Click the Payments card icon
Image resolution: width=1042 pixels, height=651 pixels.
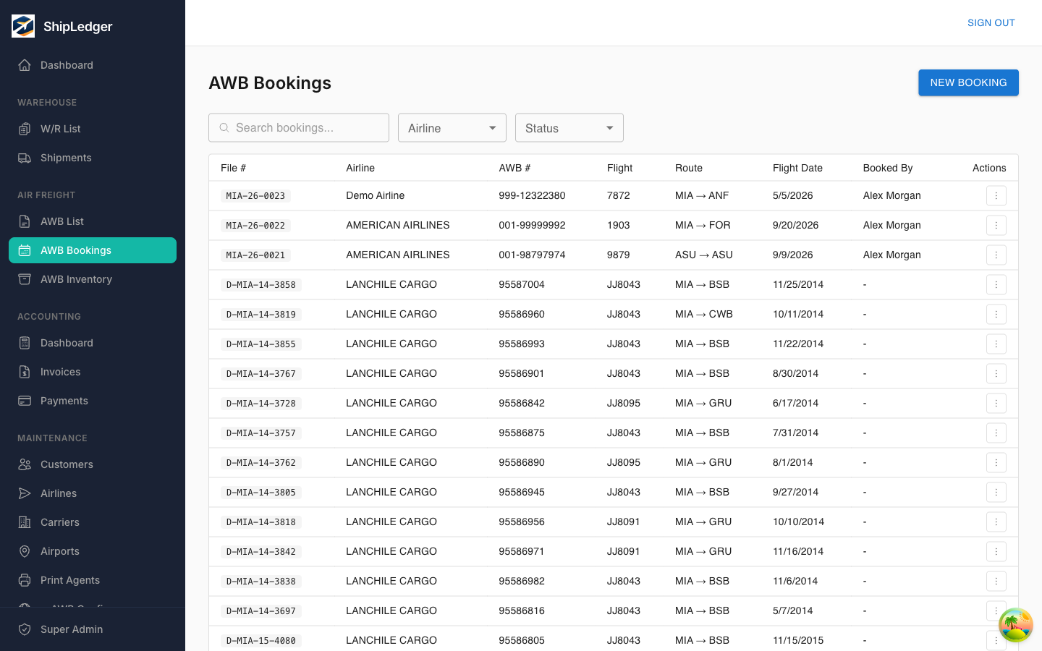[x=25, y=401]
